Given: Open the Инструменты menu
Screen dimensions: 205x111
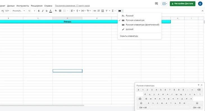Looking at the screenshot, I should coord(23,6).
